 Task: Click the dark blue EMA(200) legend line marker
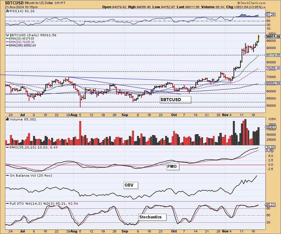coord(7,46)
